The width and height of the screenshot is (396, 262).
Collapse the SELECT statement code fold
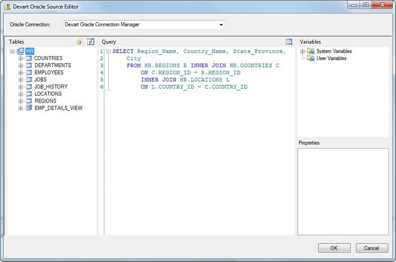click(108, 51)
